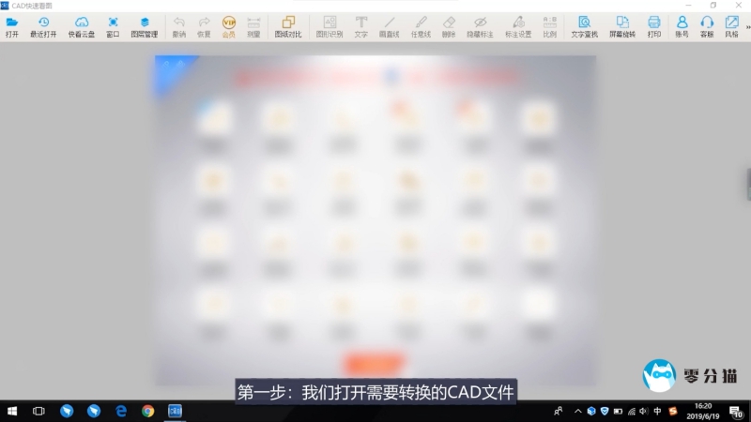751x422 pixels.
Task: Open 文字查找 text search
Action: (584, 27)
